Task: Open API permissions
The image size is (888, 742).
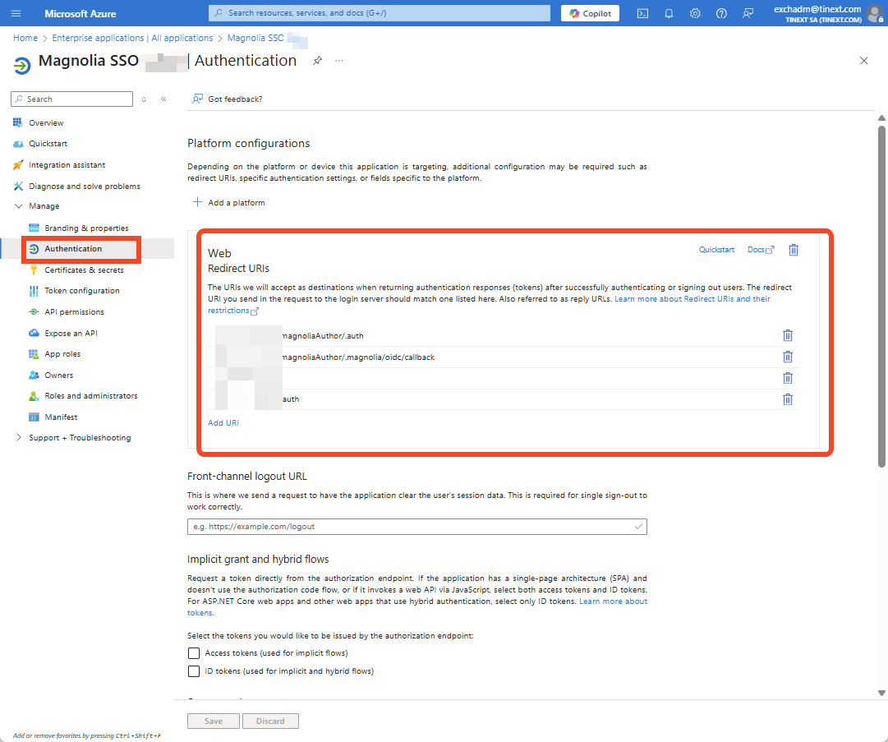Action: [74, 312]
